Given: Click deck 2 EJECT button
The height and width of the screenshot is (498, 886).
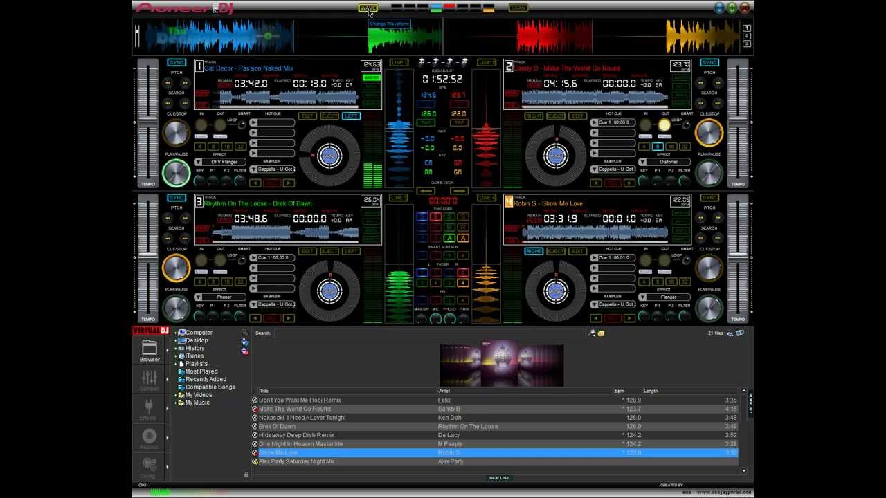Looking at the screenshot, I should tap(556, 116).
